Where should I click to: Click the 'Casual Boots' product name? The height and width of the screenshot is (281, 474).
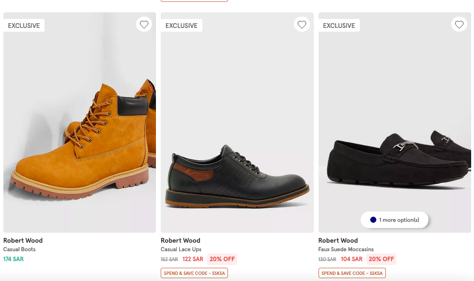19,249
